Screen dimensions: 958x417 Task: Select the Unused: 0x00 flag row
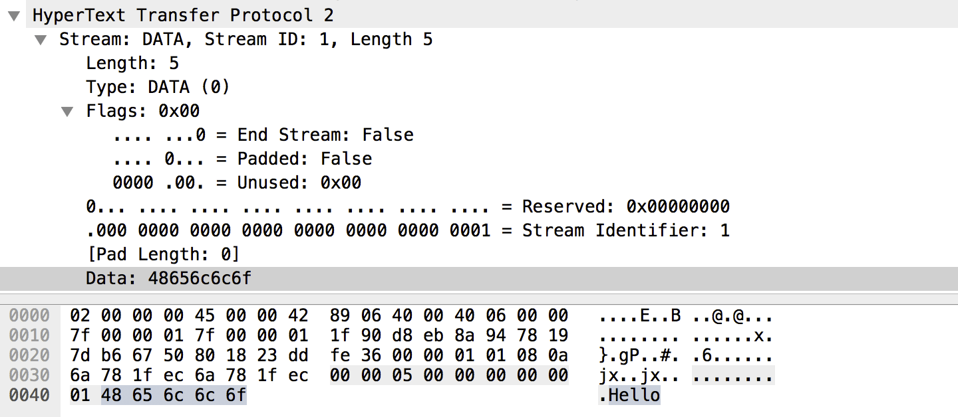[x=237, y=183]
